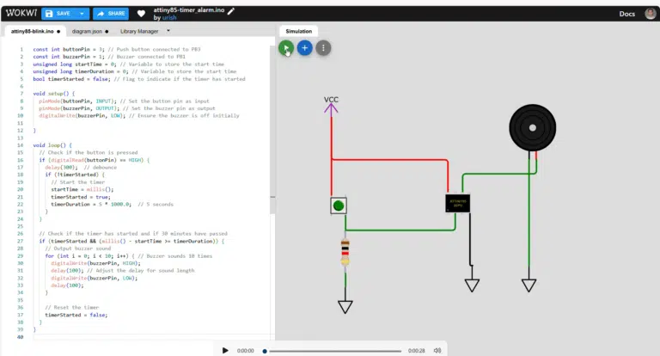
Task: Save the project with SAVE button
Action: 58,14
